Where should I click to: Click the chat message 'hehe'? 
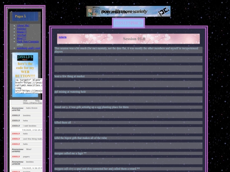(26, 121)
